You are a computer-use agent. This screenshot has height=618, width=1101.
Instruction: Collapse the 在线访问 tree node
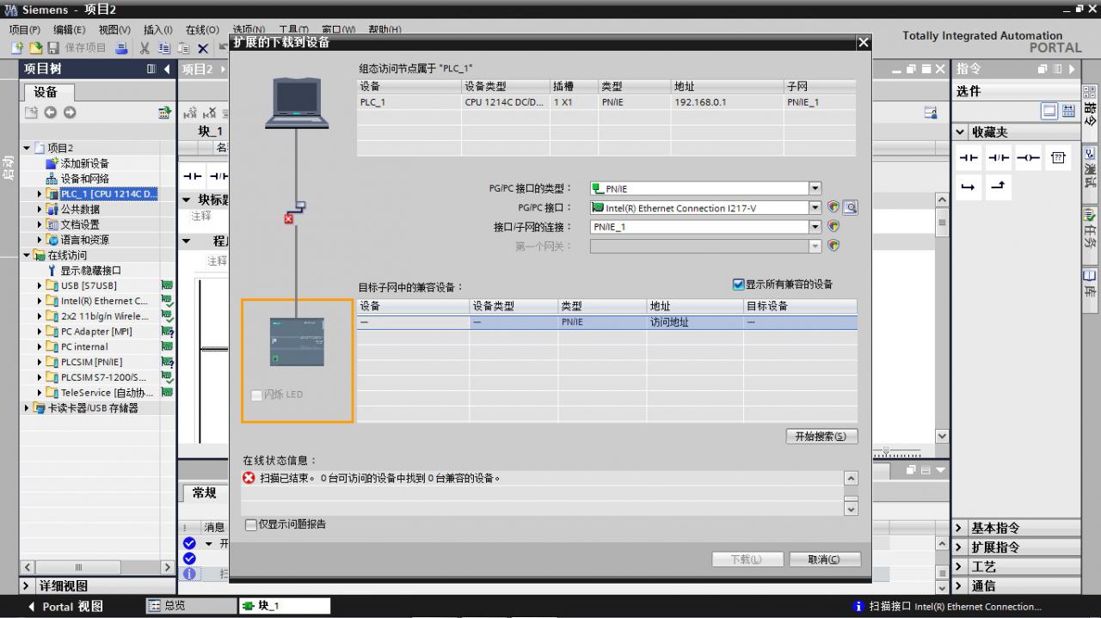click(x=27, y=255)
